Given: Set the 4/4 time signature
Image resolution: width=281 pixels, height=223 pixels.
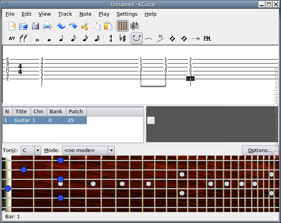Looking at the screenshot, I should point(111,38).
